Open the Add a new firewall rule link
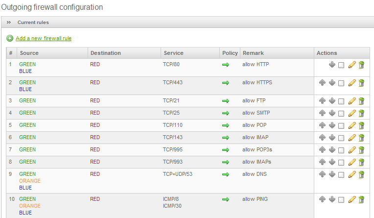 click(x=44, y=38)
